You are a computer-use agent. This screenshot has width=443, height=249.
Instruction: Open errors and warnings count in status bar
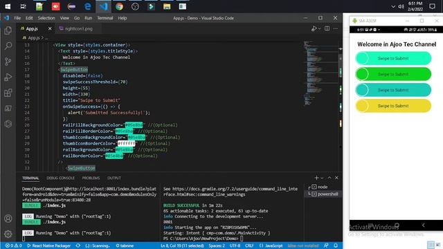(13, 246)
